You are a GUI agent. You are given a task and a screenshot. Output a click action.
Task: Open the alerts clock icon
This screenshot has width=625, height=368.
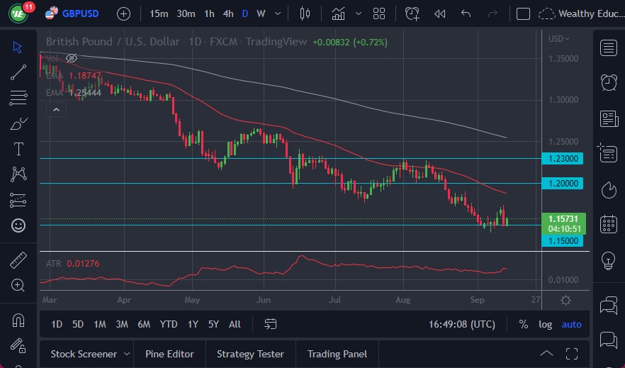608,82
